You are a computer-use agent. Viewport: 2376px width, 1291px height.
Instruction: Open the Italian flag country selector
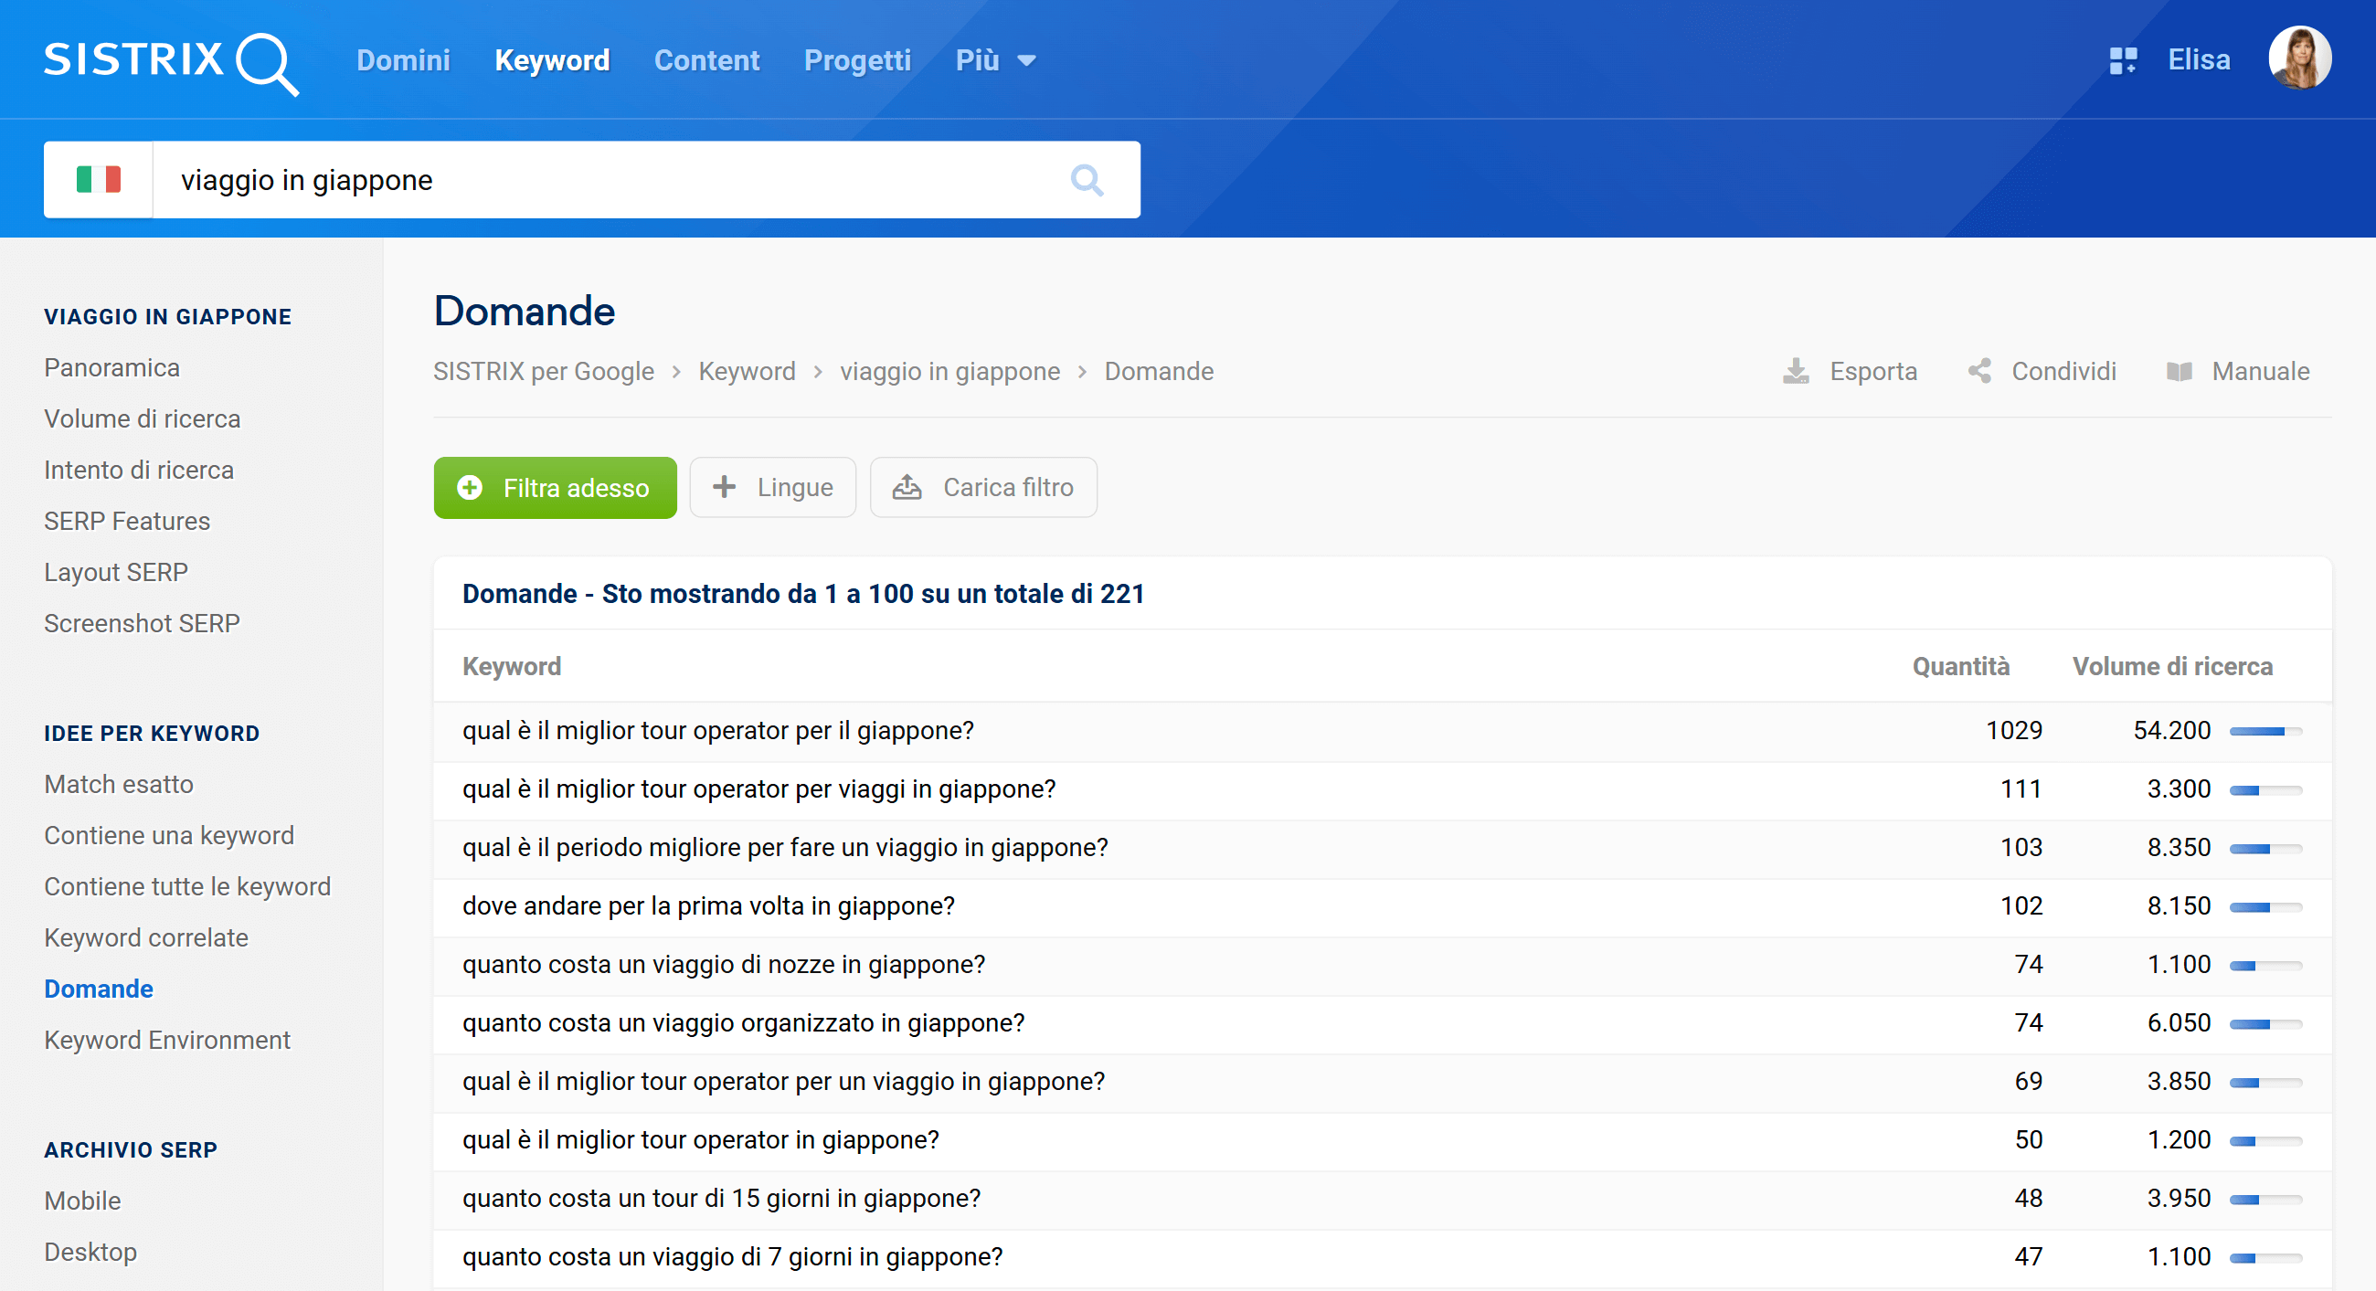99,180
